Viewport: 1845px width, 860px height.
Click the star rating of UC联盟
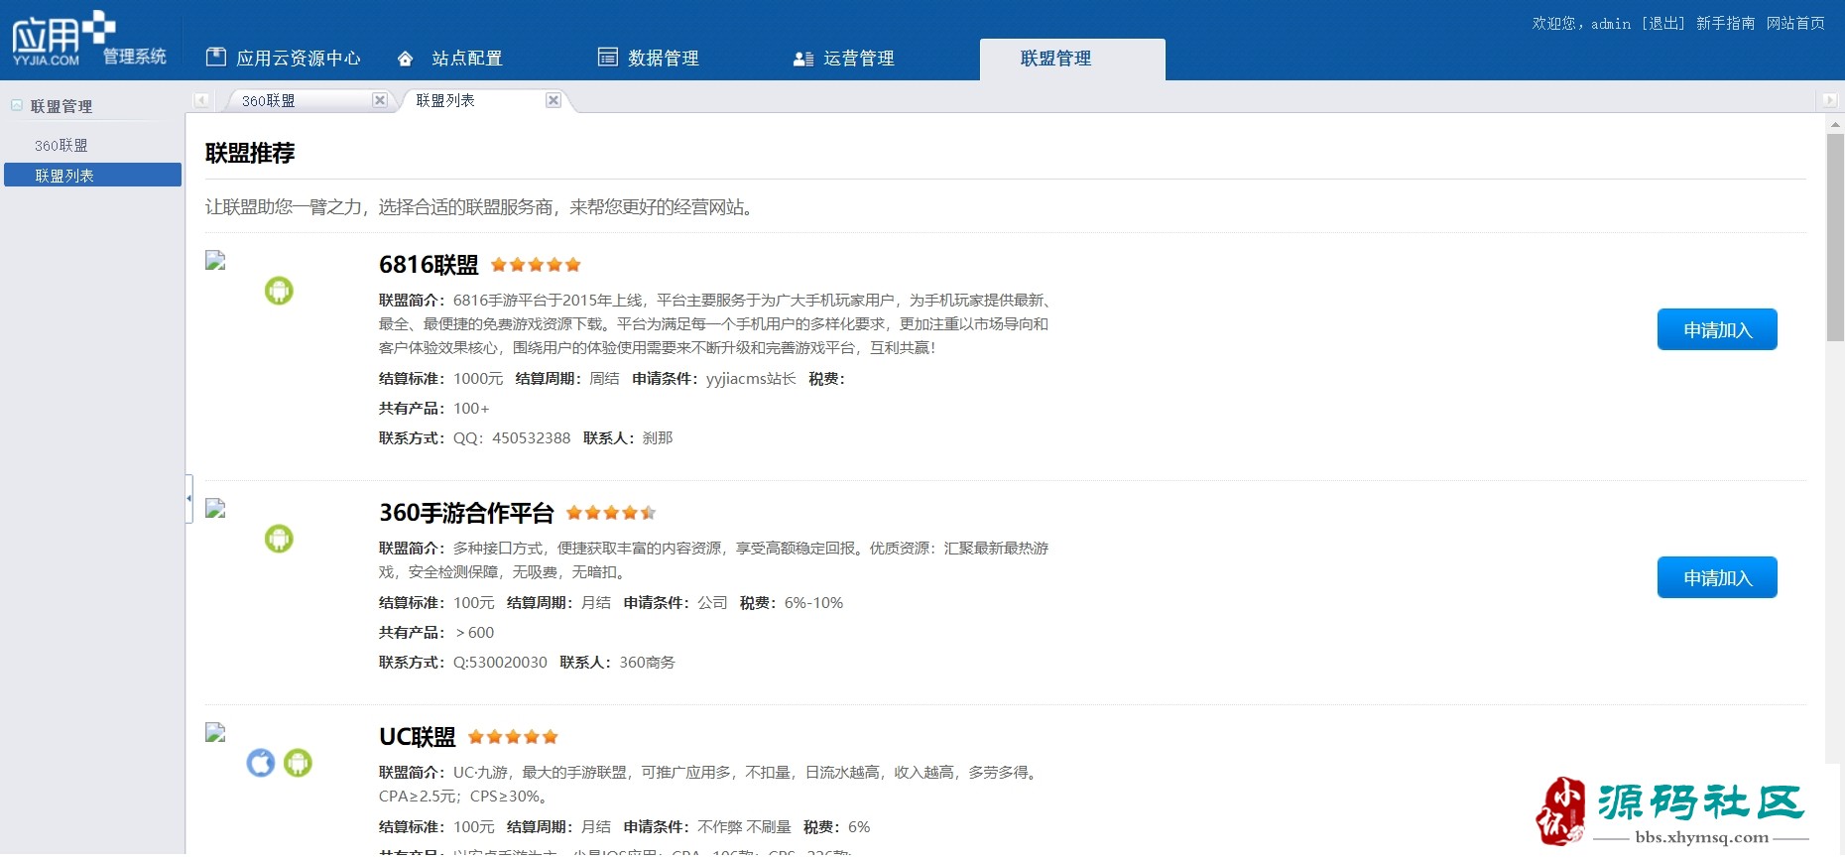coord(513,737)
